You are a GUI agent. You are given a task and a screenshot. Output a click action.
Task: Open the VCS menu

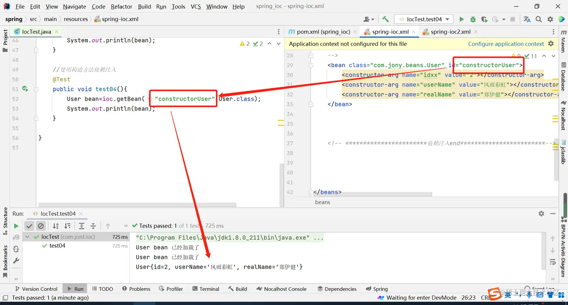point(196,6)
